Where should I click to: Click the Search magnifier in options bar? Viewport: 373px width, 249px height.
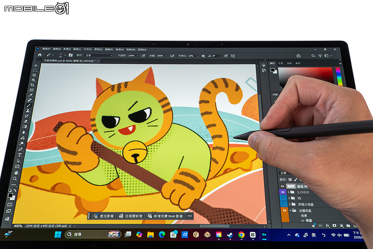pyautogui.click(x=313, y=56)
